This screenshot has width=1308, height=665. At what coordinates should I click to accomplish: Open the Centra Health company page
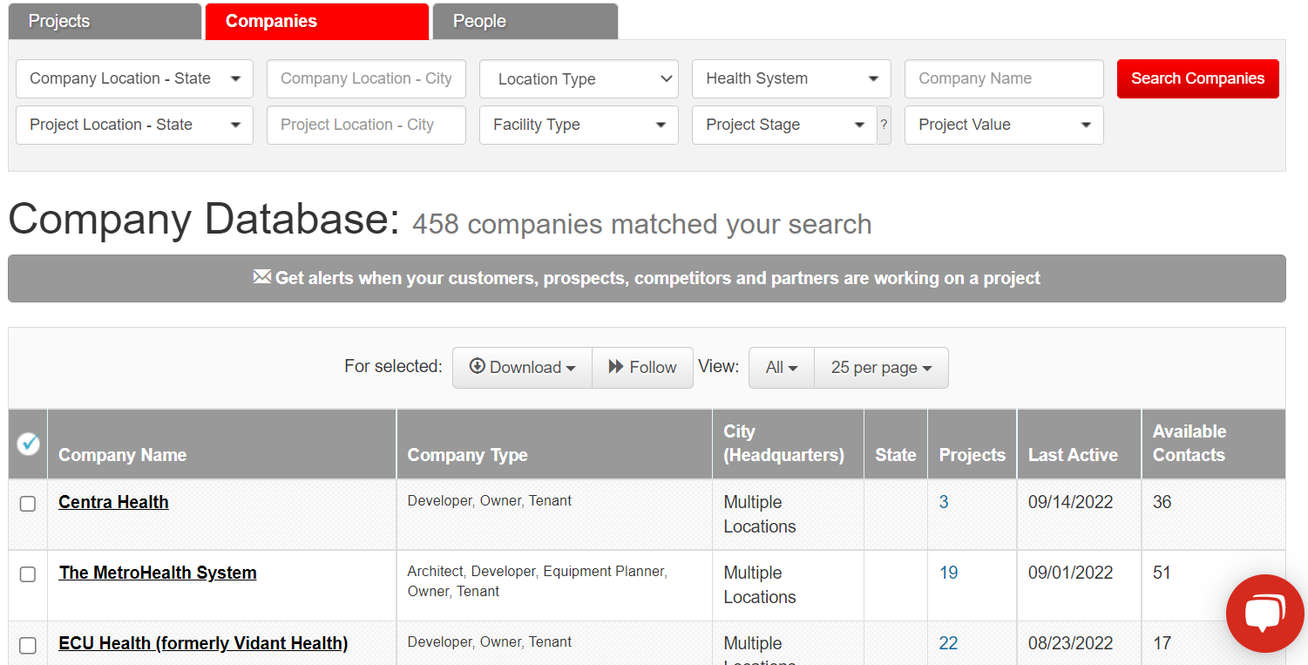tap(113, 502)
